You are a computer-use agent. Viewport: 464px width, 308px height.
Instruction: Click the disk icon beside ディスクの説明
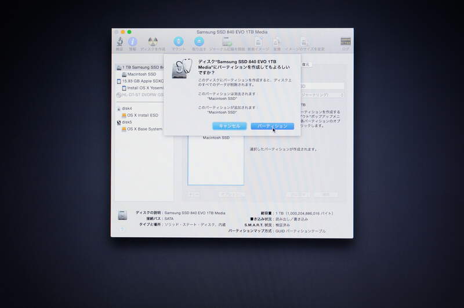click(x=122, y=215)
